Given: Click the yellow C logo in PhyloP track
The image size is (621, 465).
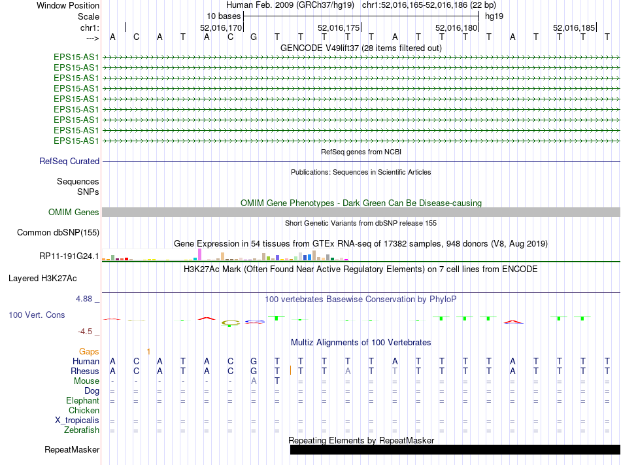Looking at the screenshot, I should (x=231, y=323).
